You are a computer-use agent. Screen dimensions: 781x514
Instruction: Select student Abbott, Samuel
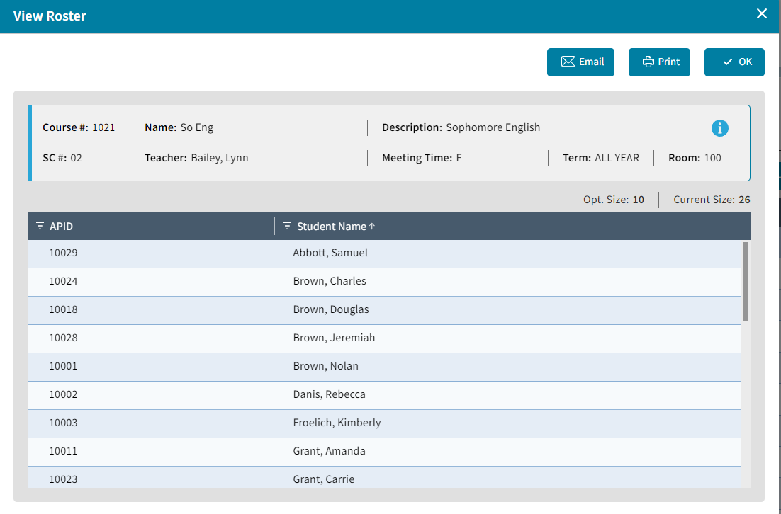(330, 253)
